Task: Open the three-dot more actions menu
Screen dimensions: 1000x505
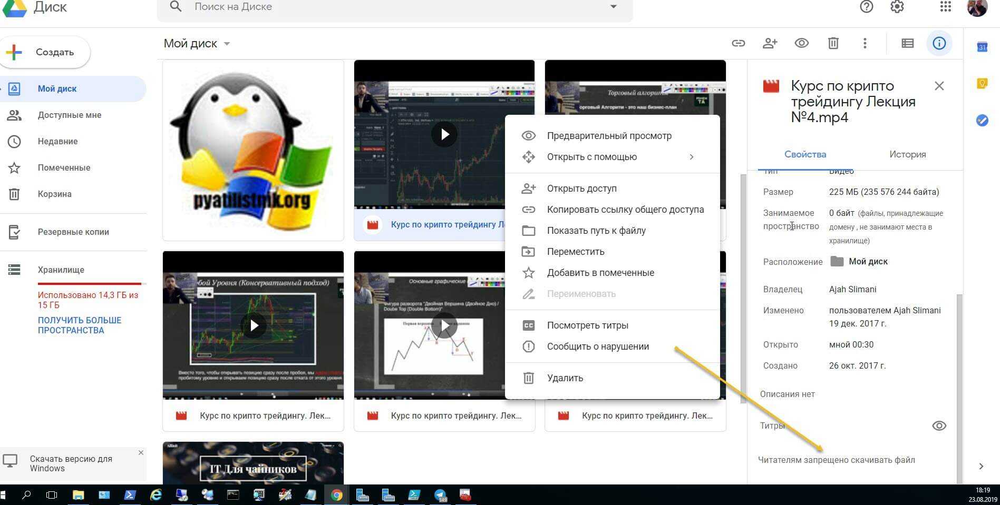Action: point(865,43)
